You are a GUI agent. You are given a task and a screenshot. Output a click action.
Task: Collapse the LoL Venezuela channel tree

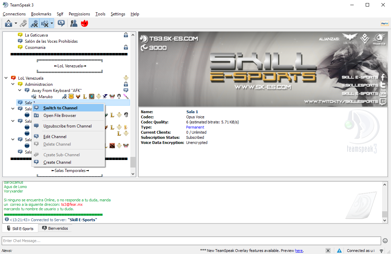coord(6,78)
